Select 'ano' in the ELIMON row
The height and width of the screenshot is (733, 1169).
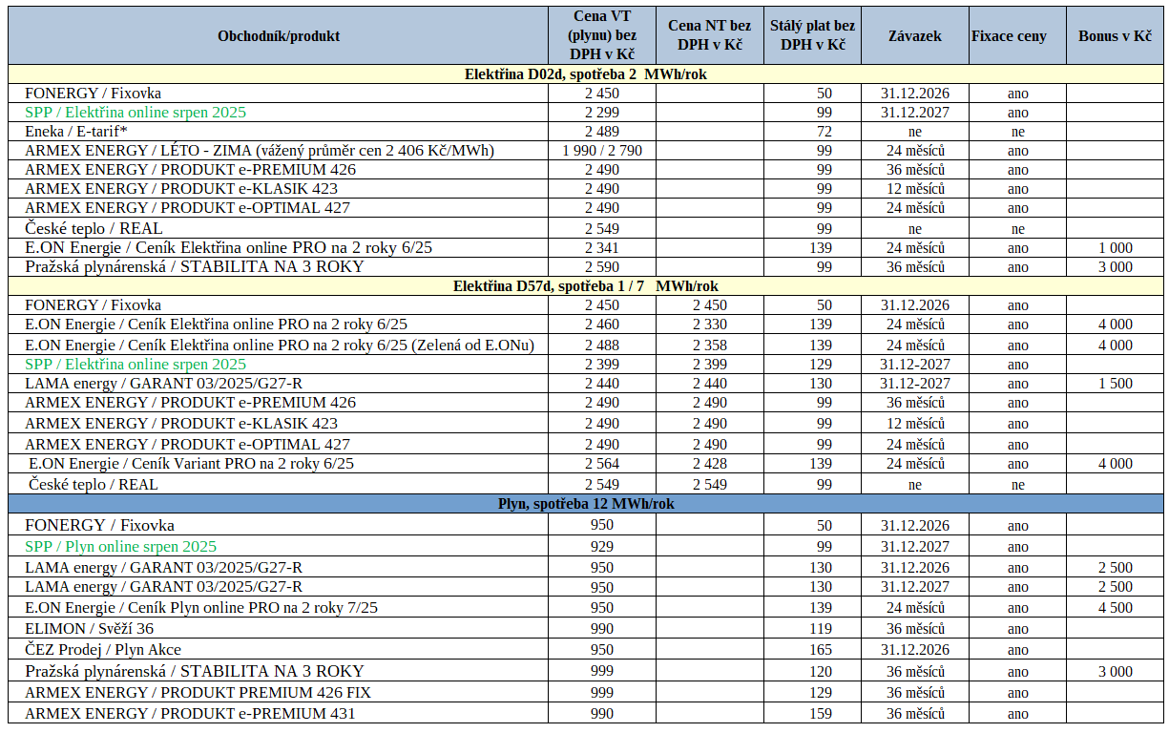(x=1018, y=630)
